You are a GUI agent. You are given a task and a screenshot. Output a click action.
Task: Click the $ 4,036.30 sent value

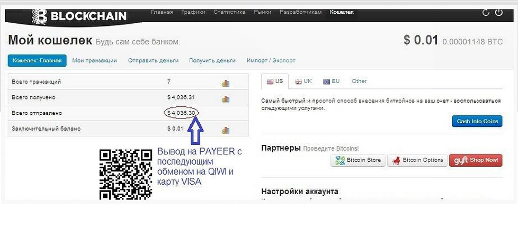[181, 113]
